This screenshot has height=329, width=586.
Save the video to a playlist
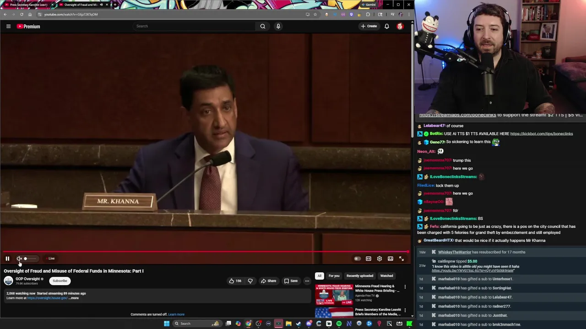pos(291,281)
